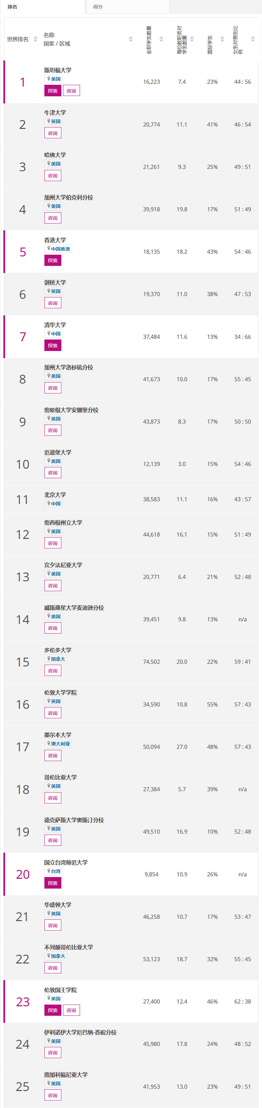Viewport: 262px width, 1108px height.
Task: Sort by full-time student number arrows
Action: pyautogui.click(x=161, y=39)
